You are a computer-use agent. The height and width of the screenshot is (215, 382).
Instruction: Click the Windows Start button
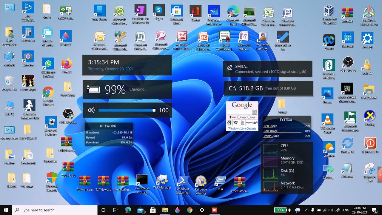6,210
